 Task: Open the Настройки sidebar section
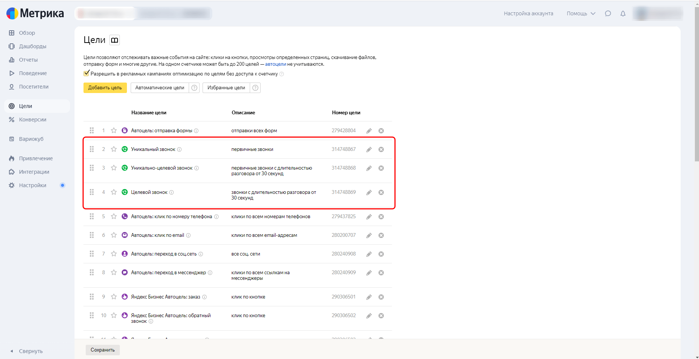point(33,185)
